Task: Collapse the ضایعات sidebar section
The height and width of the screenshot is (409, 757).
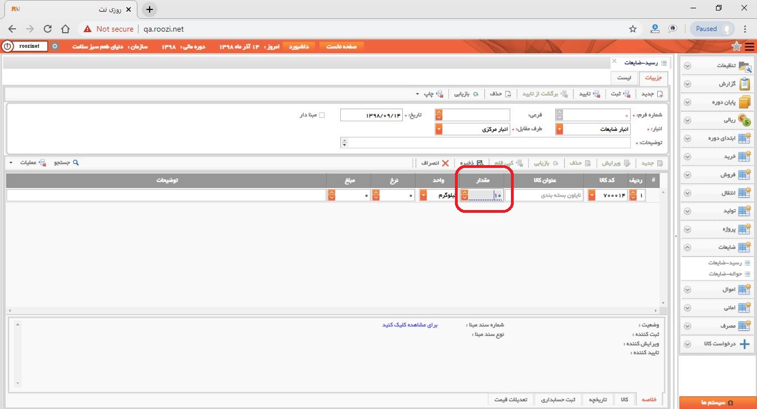Action: (x=687, y=248)
